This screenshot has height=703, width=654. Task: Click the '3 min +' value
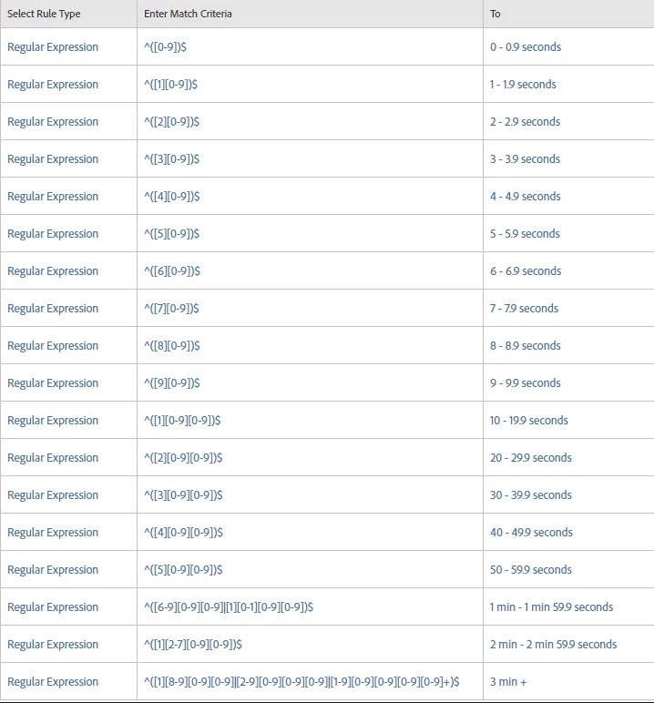(x=508, y=682)
